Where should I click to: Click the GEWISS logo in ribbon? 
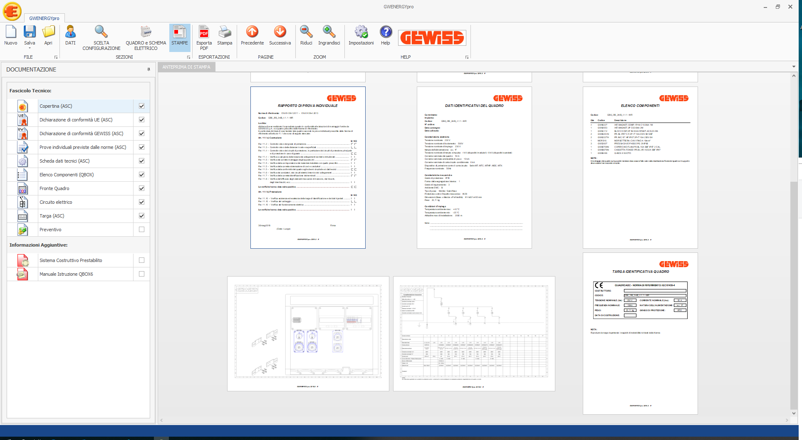[432, 38]
